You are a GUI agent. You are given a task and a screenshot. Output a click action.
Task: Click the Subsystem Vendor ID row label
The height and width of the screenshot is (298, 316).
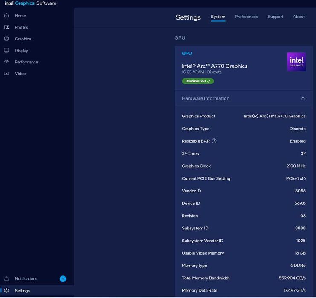(203, 241)
